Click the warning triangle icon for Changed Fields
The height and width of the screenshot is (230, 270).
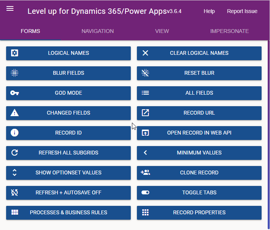(x=15, y=113)
